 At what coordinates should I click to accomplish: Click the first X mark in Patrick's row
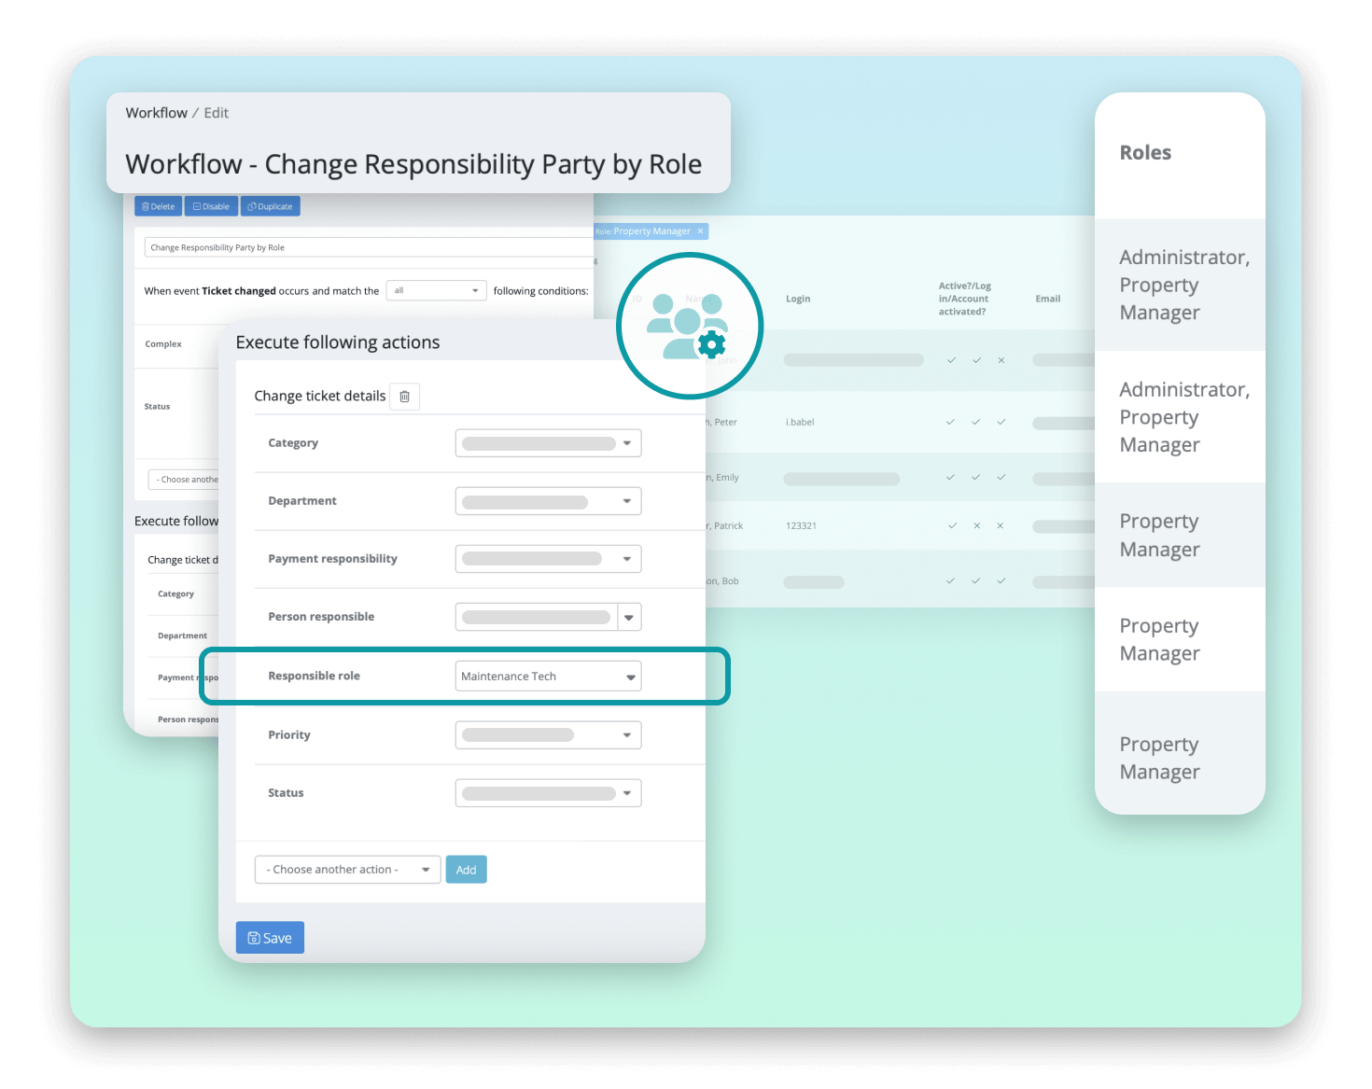tap(977, 525)
